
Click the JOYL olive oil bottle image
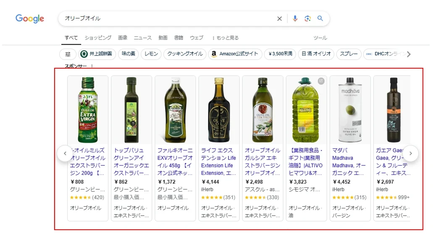pos(88,110)
